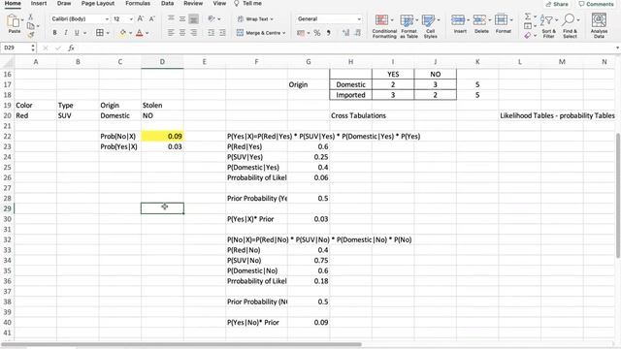Apply the Borders grid icon
Viewport: 621px width, 349px height.
click(100, 33)
